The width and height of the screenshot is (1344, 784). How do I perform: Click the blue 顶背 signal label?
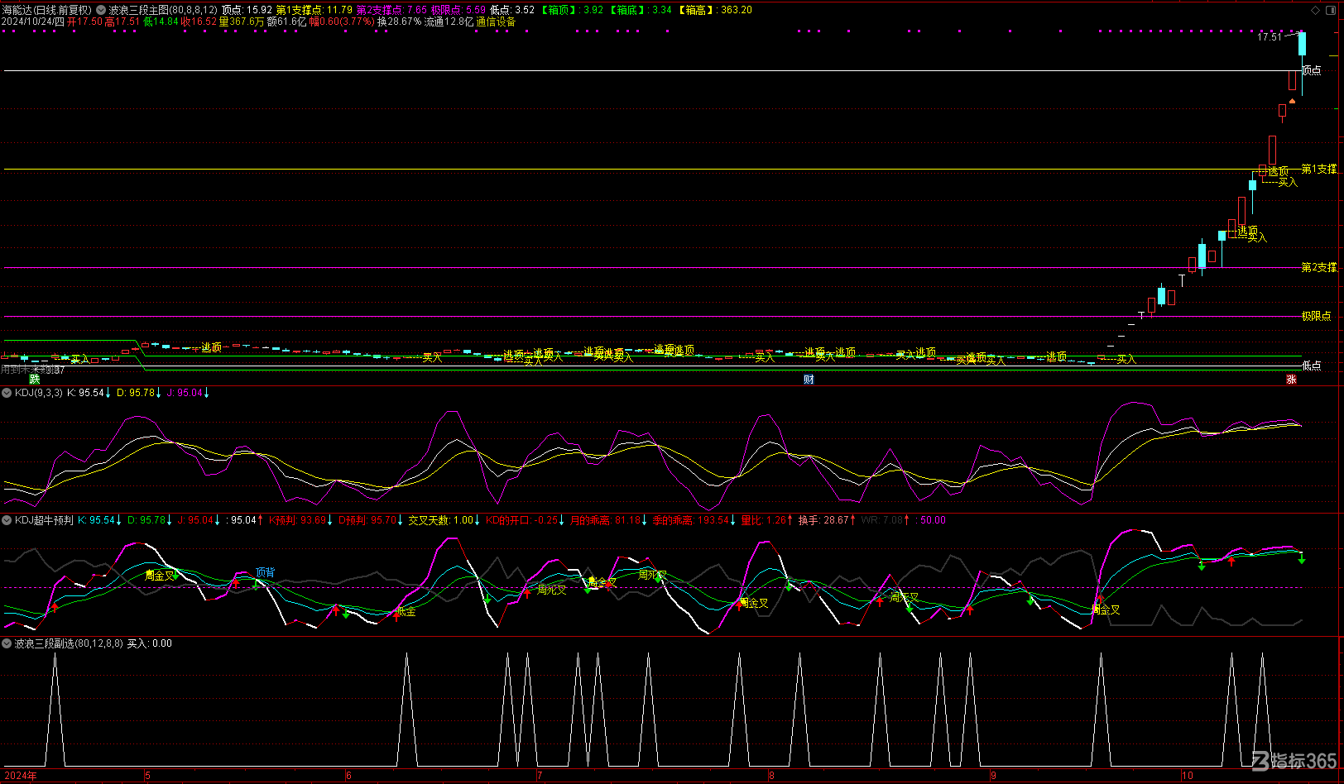pyautogui.click(x=265, y=571)
